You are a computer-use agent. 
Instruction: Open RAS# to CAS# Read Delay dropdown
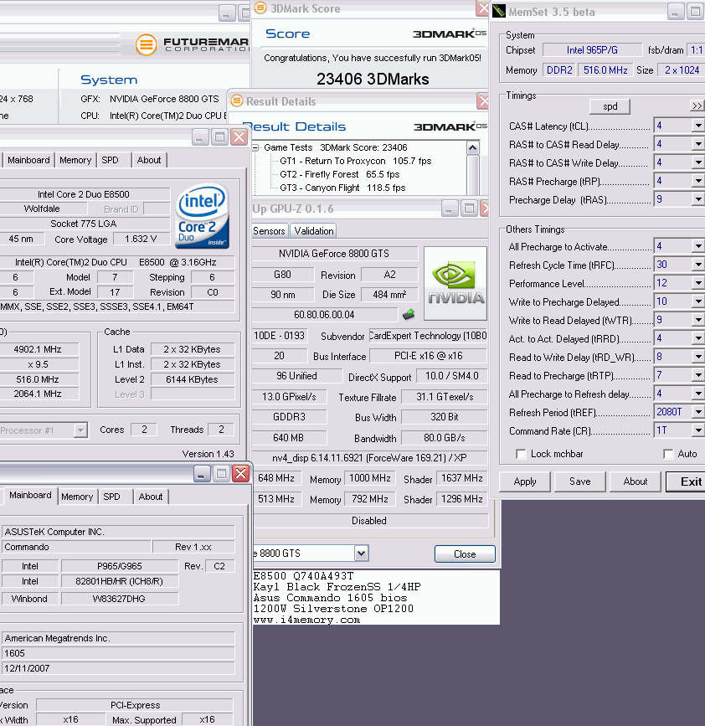click(697, 144)
